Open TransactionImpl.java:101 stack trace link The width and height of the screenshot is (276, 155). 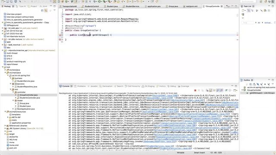coord(163,109)
